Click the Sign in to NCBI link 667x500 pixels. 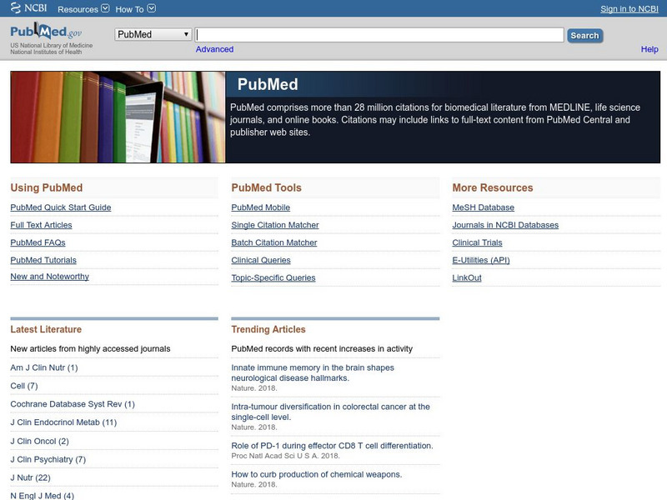point(629,9)
